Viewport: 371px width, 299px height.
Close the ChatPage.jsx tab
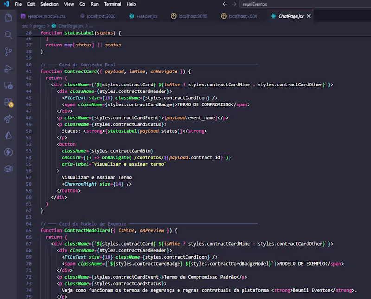tap(309, 16)
